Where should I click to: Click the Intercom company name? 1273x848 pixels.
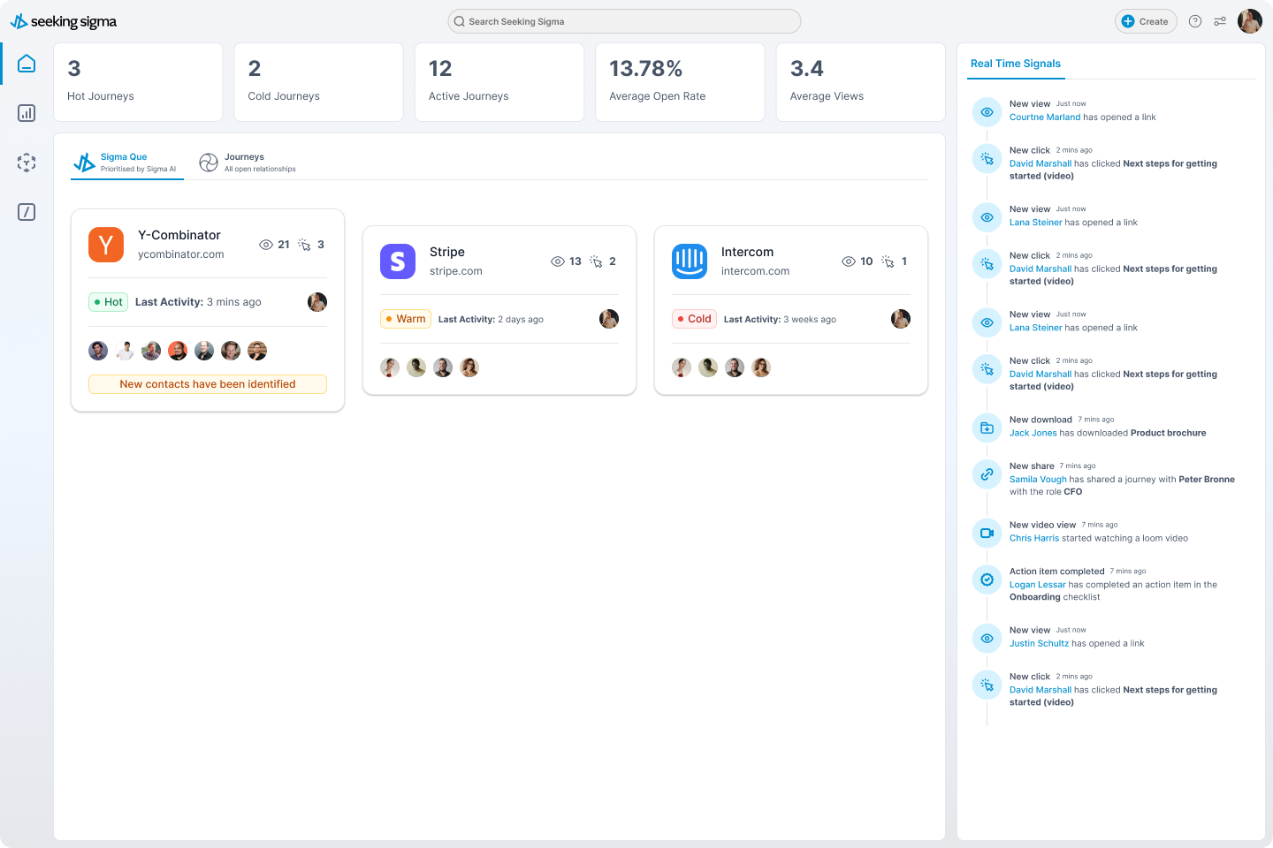tap(748, 252)
